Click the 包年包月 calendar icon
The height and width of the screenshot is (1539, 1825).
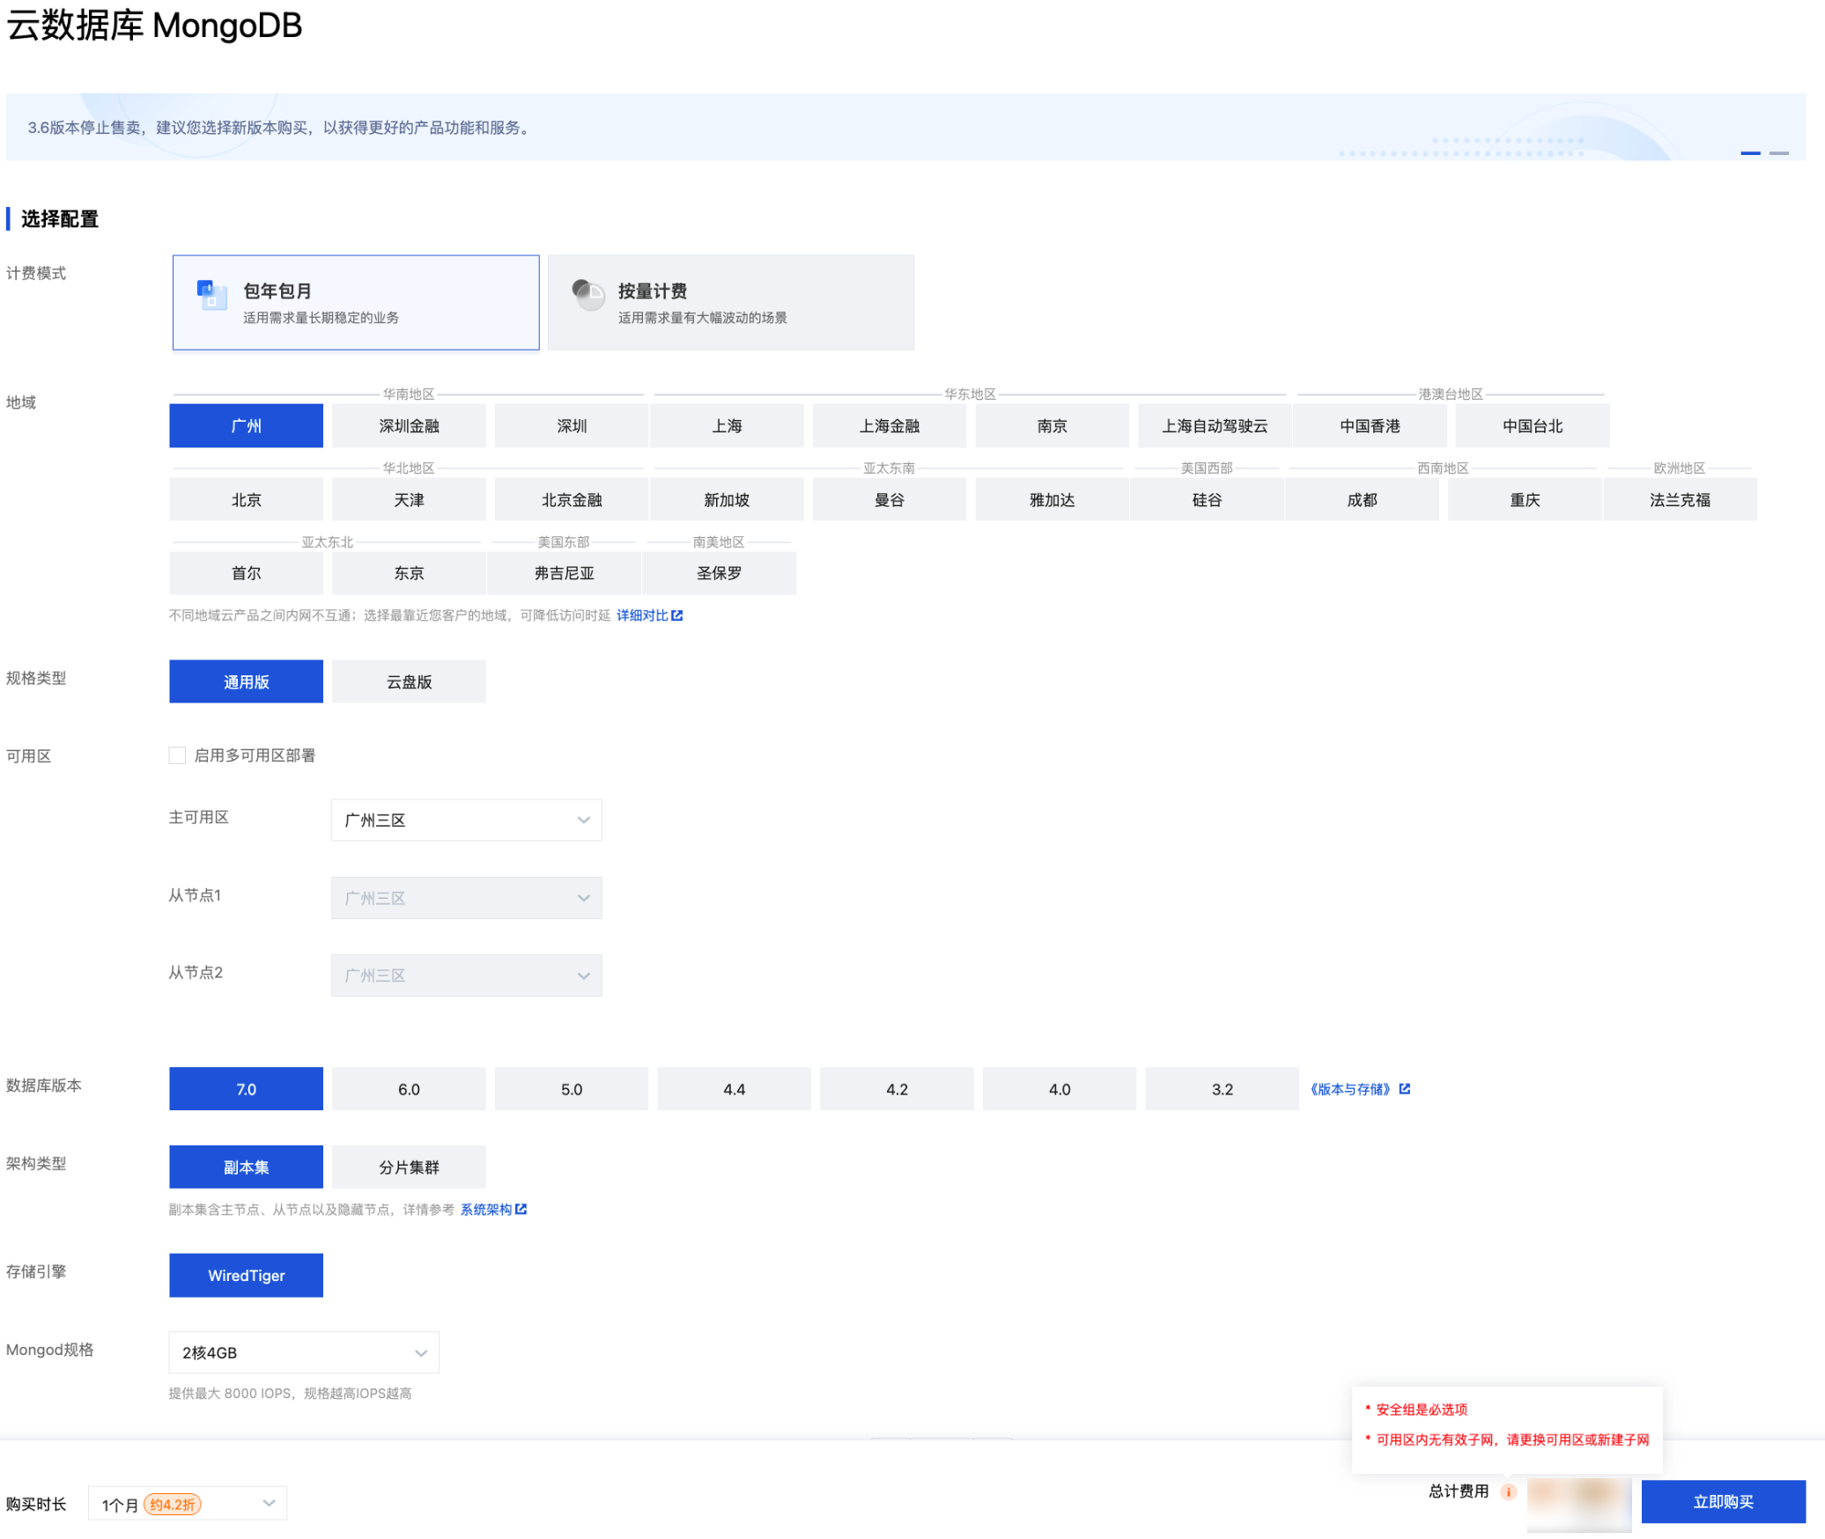(x=211, y=295)
